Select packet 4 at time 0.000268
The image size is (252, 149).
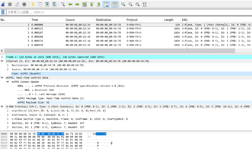pyautogui.click(x=126, y=37)
